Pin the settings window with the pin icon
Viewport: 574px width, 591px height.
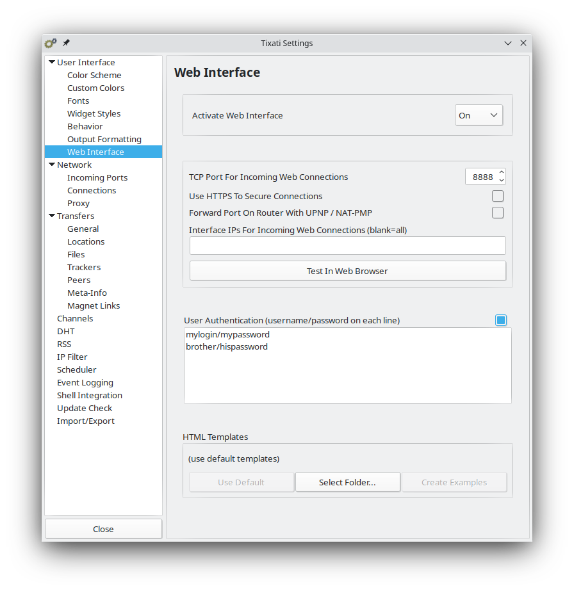click(66, 43)
